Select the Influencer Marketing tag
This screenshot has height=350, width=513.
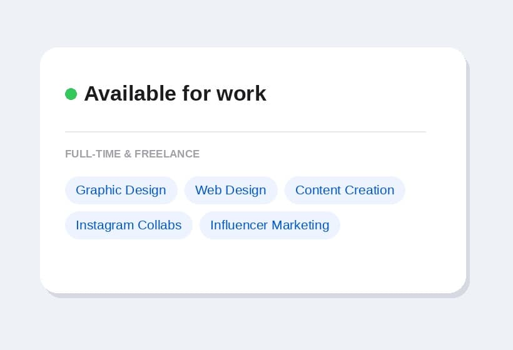click(x=270, y=225)
